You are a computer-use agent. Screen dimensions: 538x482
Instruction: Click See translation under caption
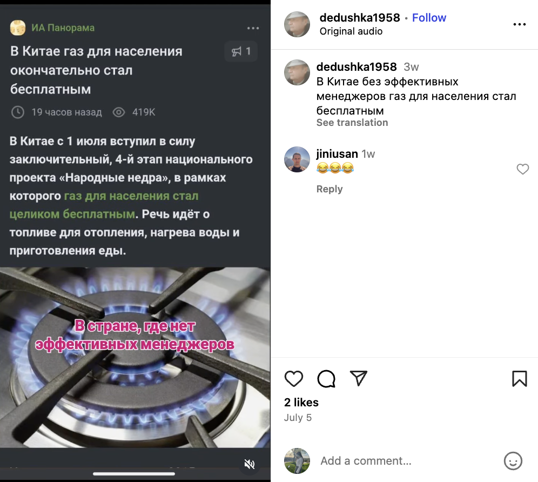pos(352,123)
